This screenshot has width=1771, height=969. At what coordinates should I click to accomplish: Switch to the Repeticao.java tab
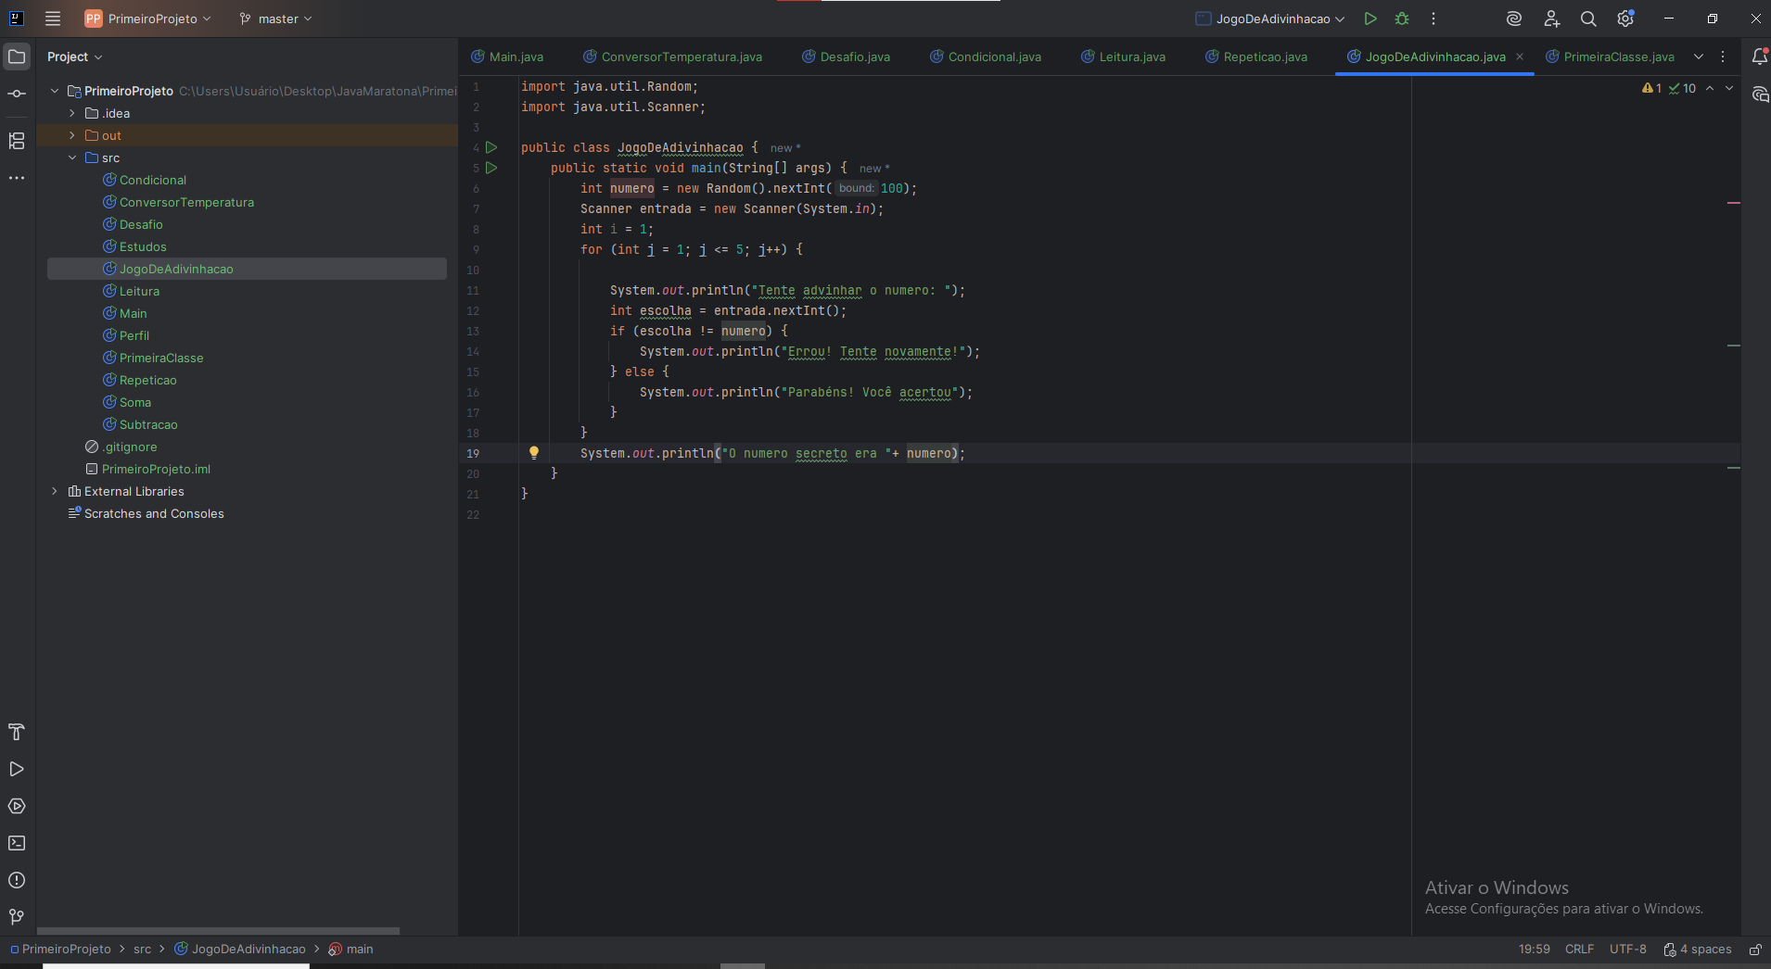point(1265,57)
